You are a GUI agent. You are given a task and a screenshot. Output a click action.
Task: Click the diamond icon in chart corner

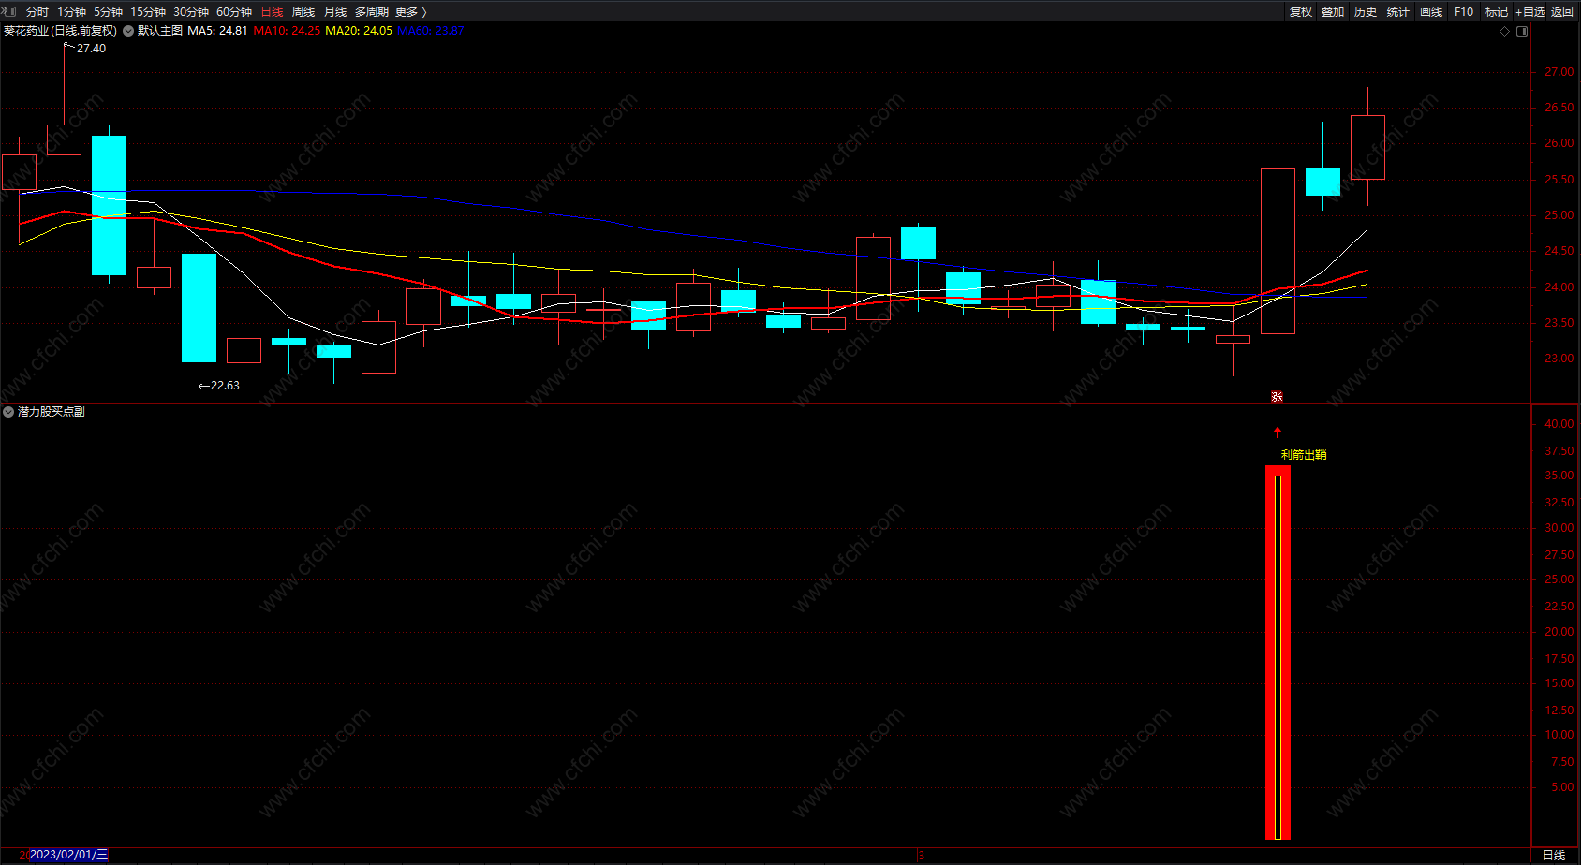coord(1505,31)
